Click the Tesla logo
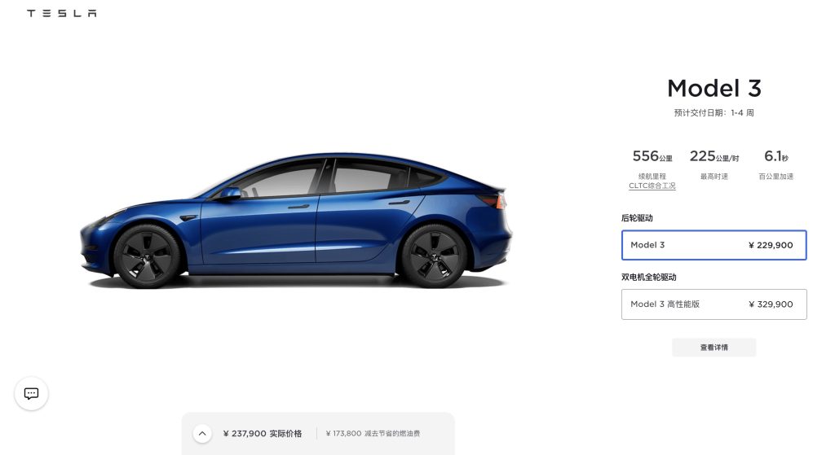This screenshot has height=455, width=835. pos(62,13)
